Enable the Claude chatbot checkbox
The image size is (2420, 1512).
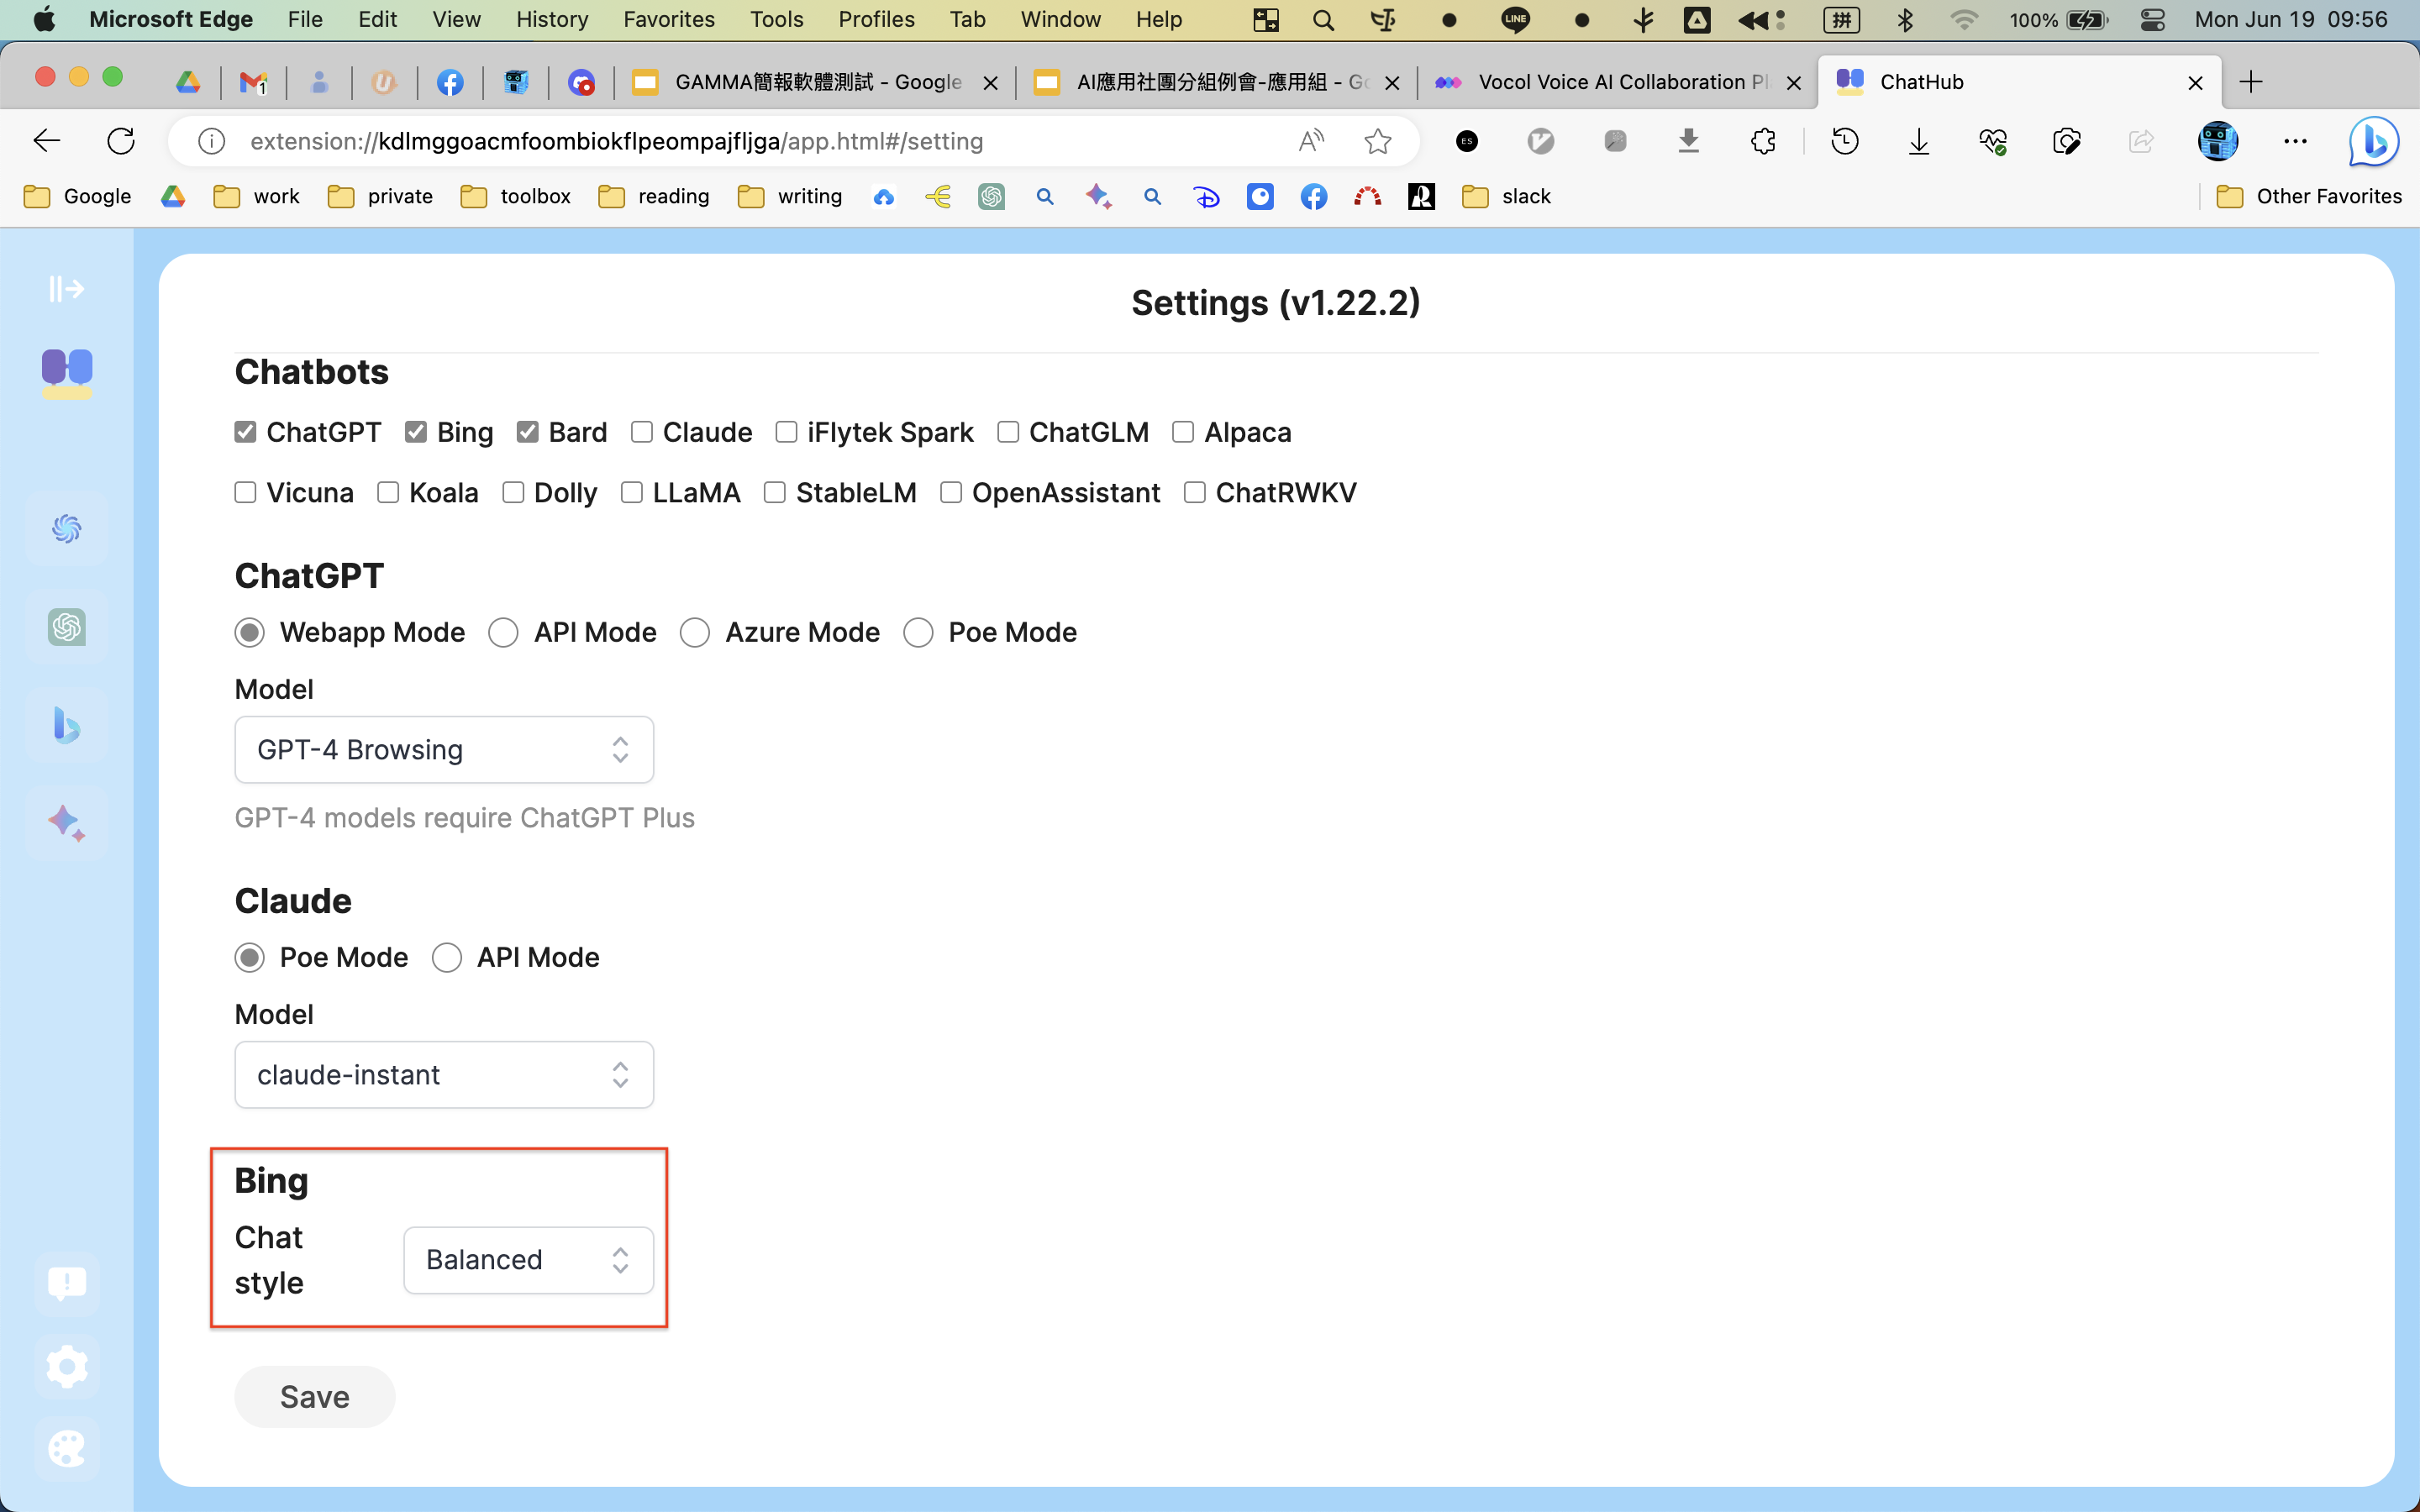[x=643, y=431]
